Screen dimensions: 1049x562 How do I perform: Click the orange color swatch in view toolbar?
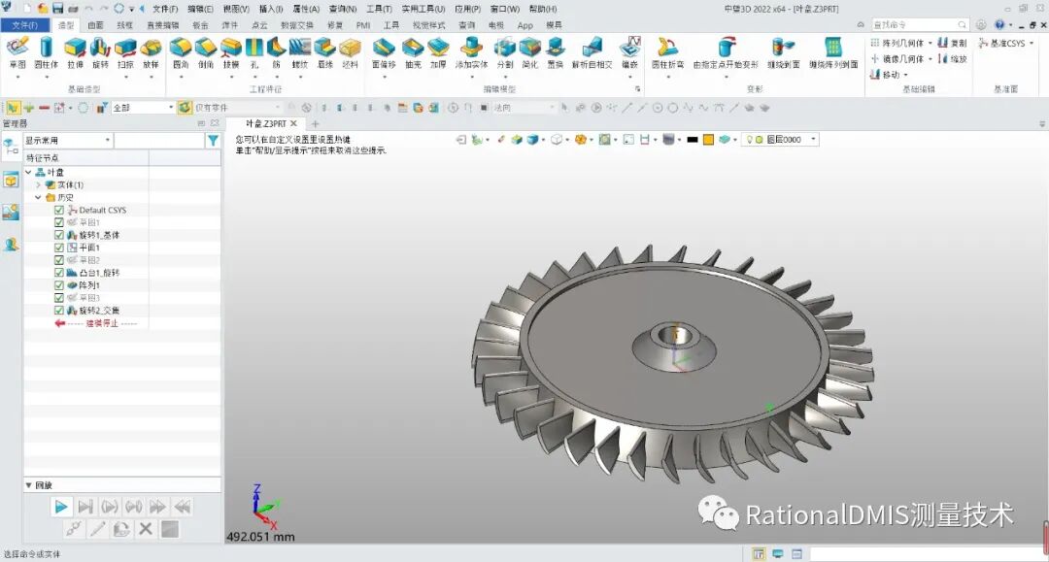(x=708, y=140)
